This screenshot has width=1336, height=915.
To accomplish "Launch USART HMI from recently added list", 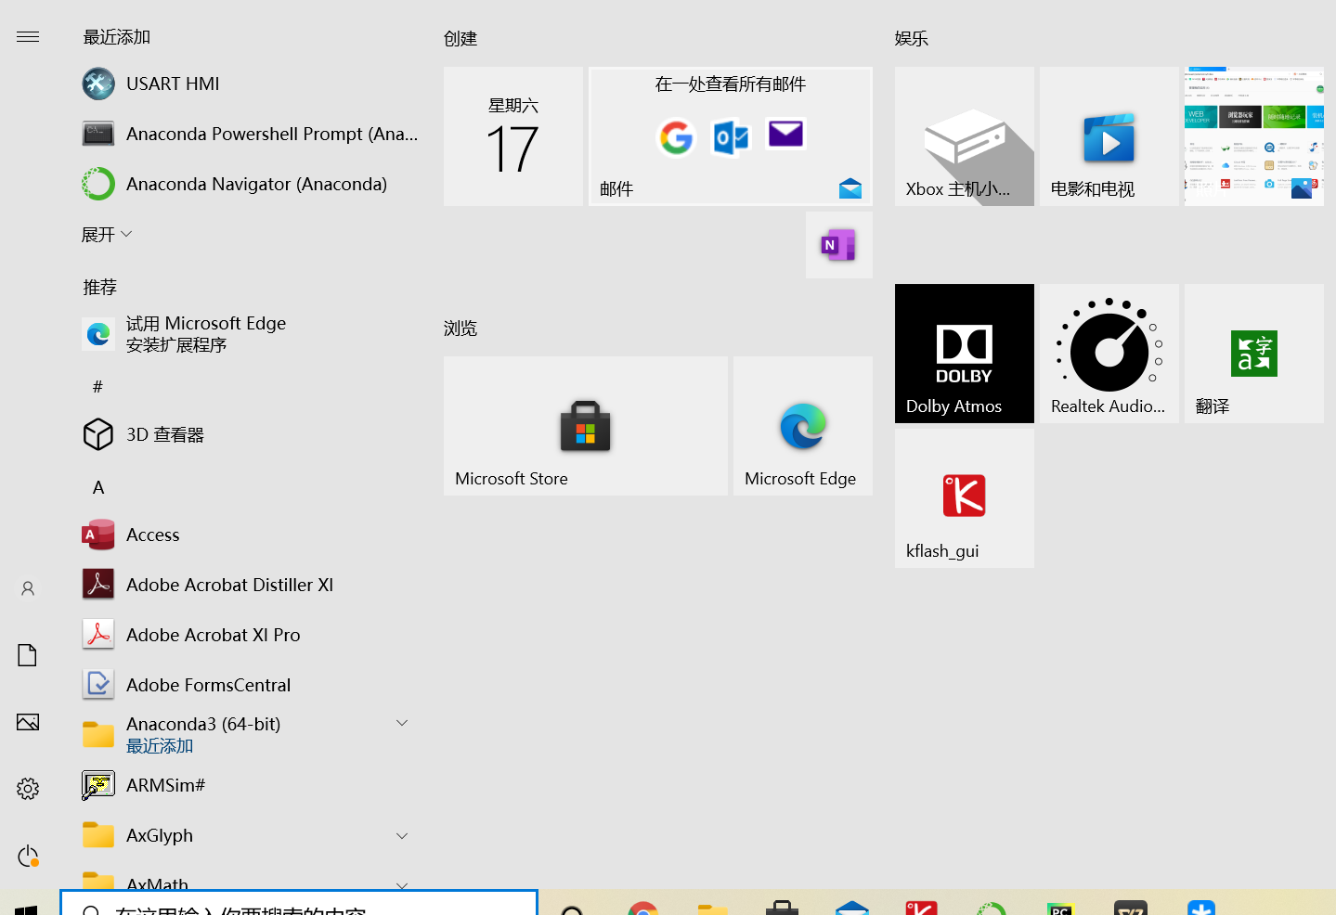I will (172, 84).
